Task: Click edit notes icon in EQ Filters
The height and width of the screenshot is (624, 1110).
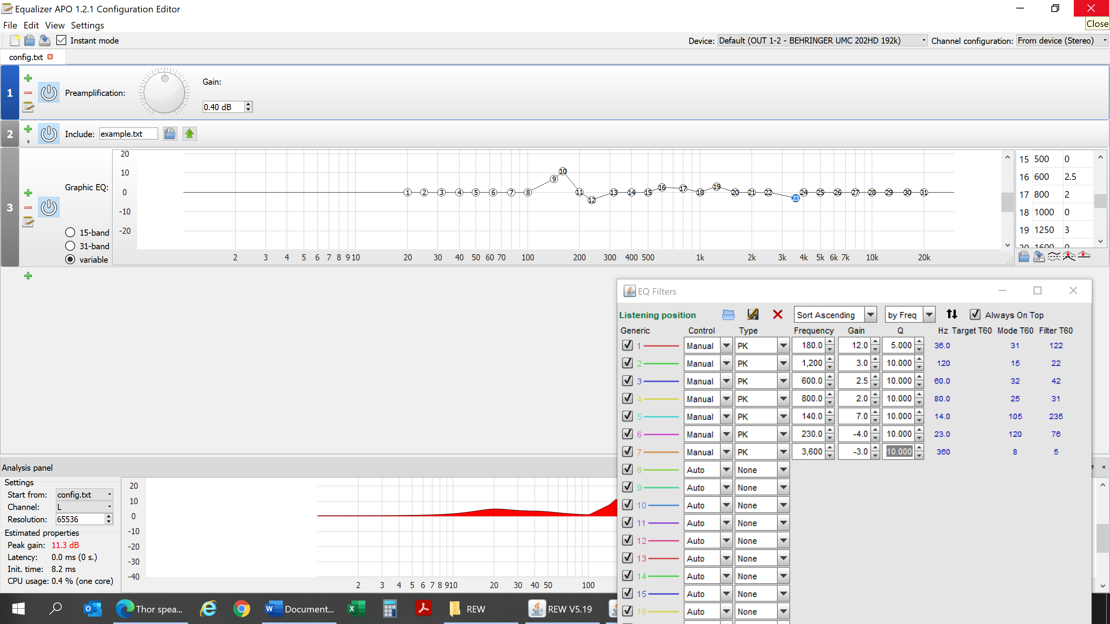Action: (x=753, y=314)
